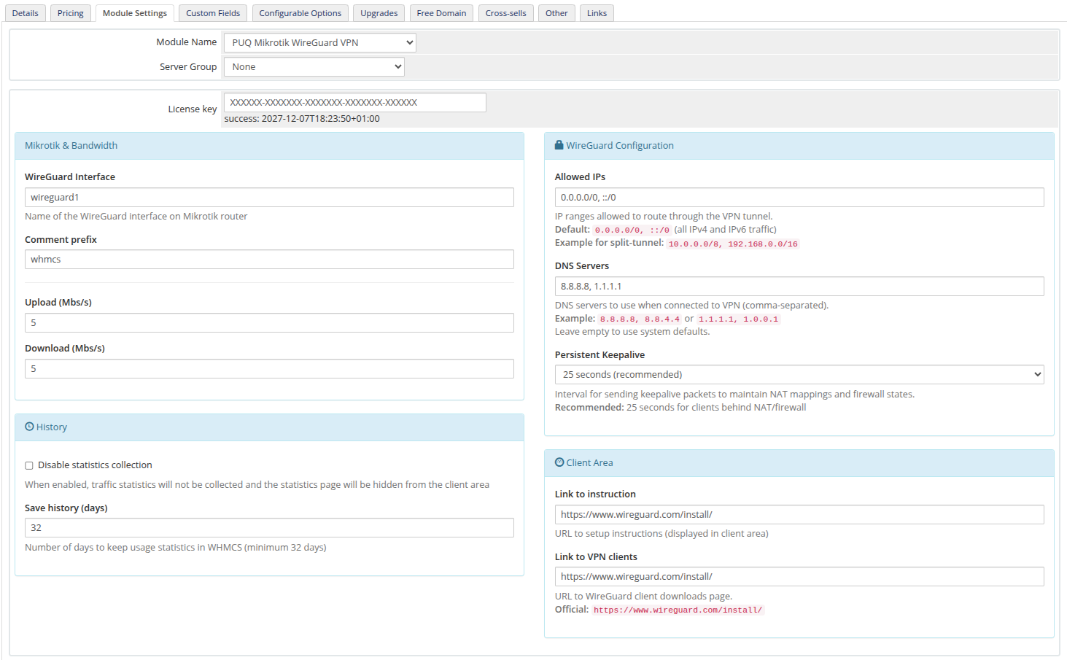Click the License key input field
This screenshot has width=1067, height=660.
click(355, 102)
